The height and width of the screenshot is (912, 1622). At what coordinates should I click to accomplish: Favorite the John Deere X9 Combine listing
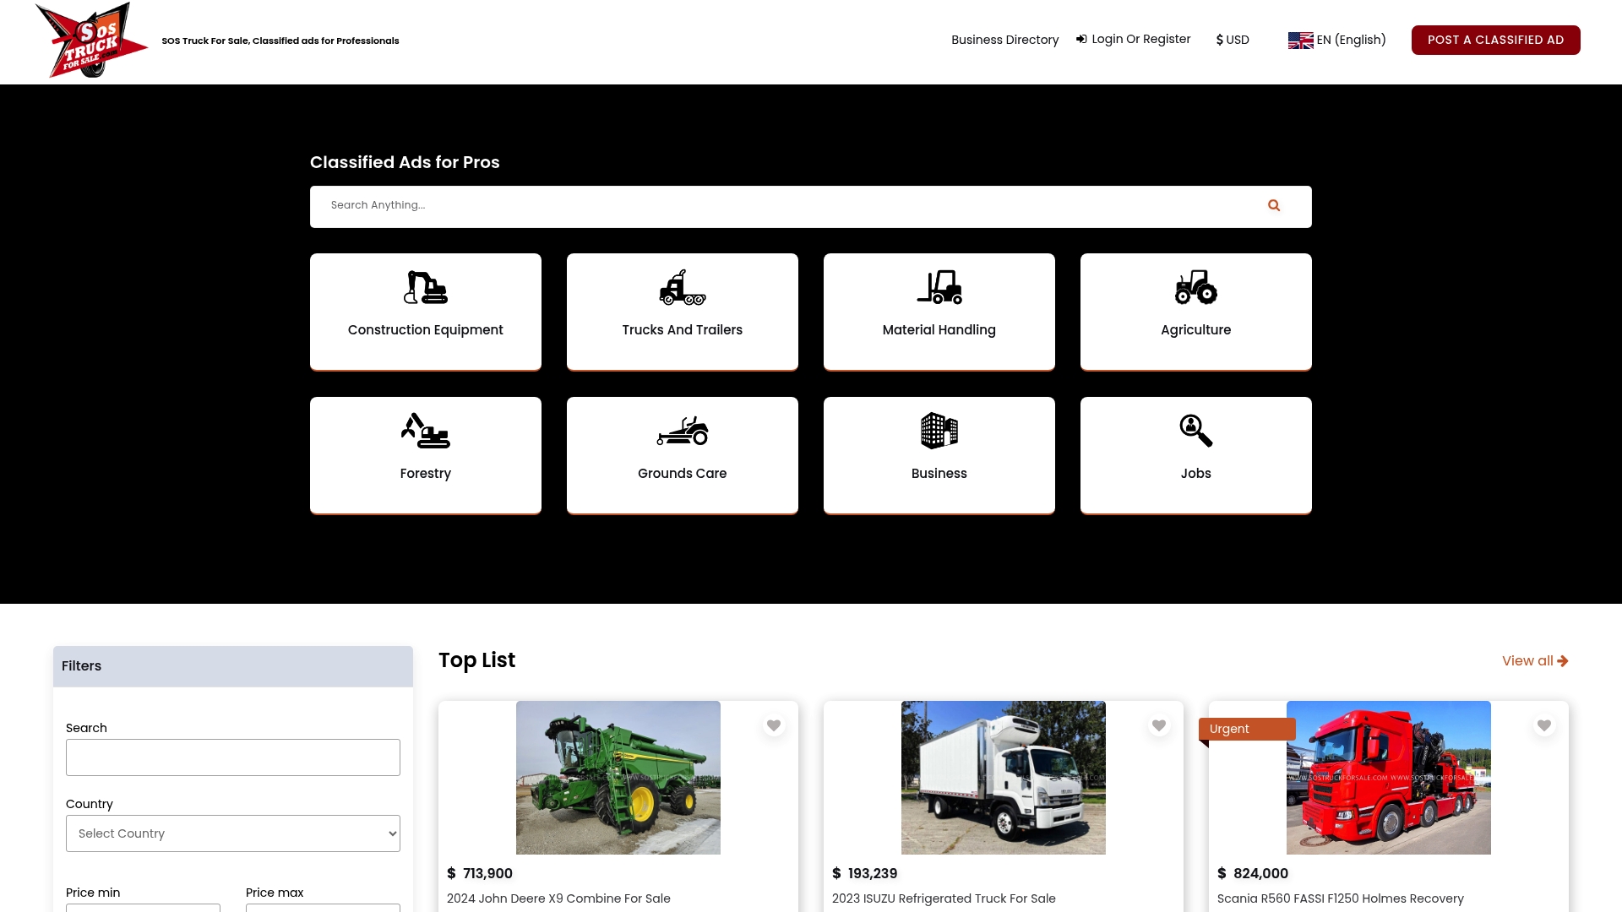(x=774, y=725)
